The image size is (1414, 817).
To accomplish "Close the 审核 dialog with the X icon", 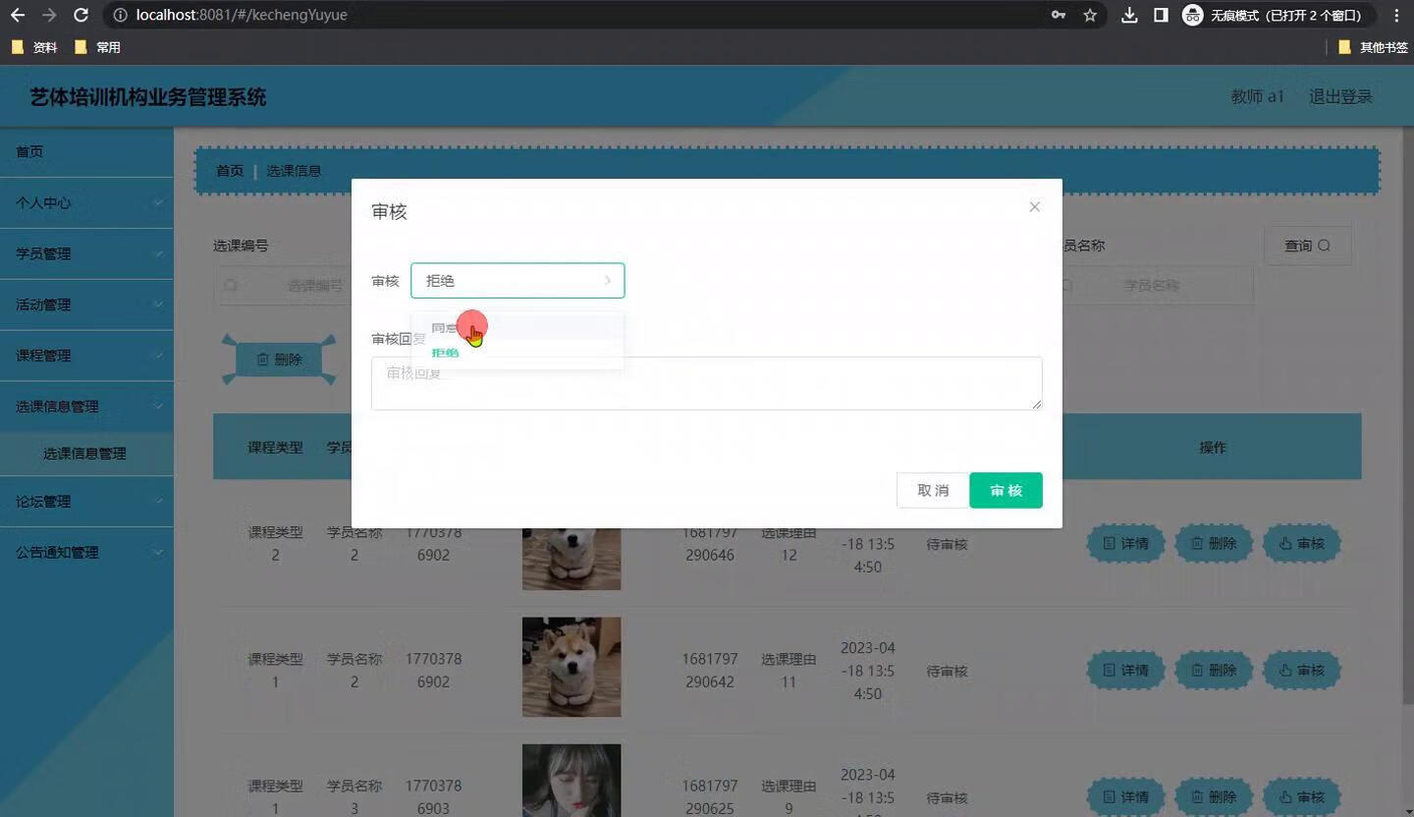I will point(1034,207).
